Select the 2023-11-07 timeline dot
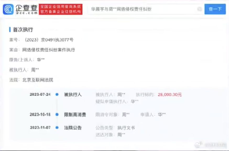The image size is (229, 151). (x=57, y=128)
